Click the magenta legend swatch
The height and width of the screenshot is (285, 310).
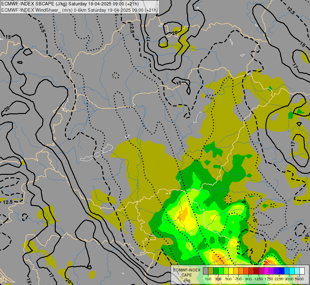click(x=267, y=271)
